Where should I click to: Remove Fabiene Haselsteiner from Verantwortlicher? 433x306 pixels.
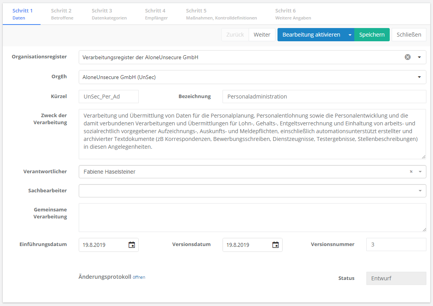click(x=411, y=172)
